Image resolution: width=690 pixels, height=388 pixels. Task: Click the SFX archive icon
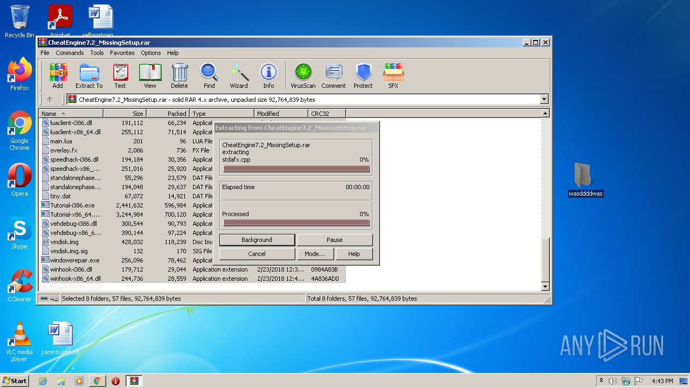coord(394,75)
